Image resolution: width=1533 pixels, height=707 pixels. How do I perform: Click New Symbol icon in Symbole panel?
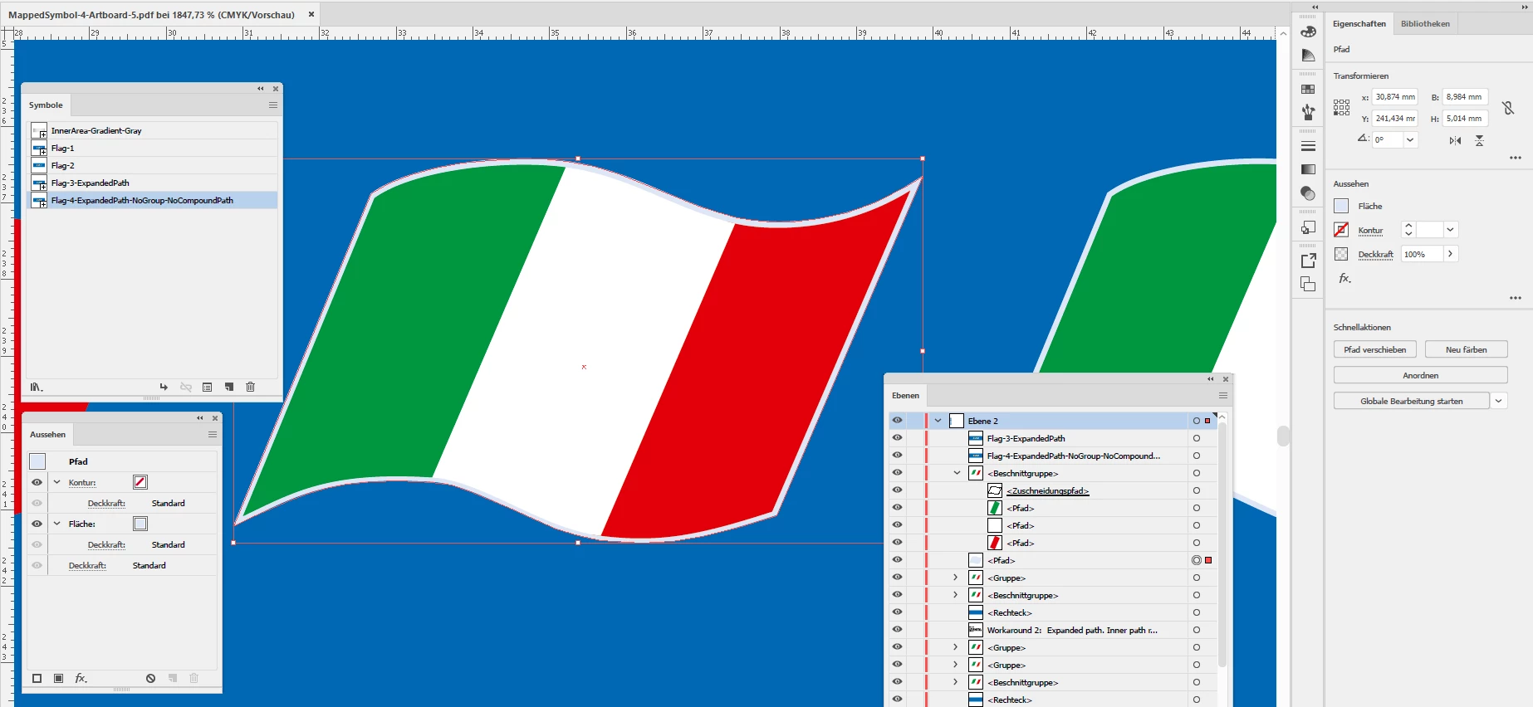pos(228,387)
